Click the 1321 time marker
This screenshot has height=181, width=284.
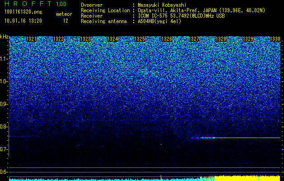31,39
